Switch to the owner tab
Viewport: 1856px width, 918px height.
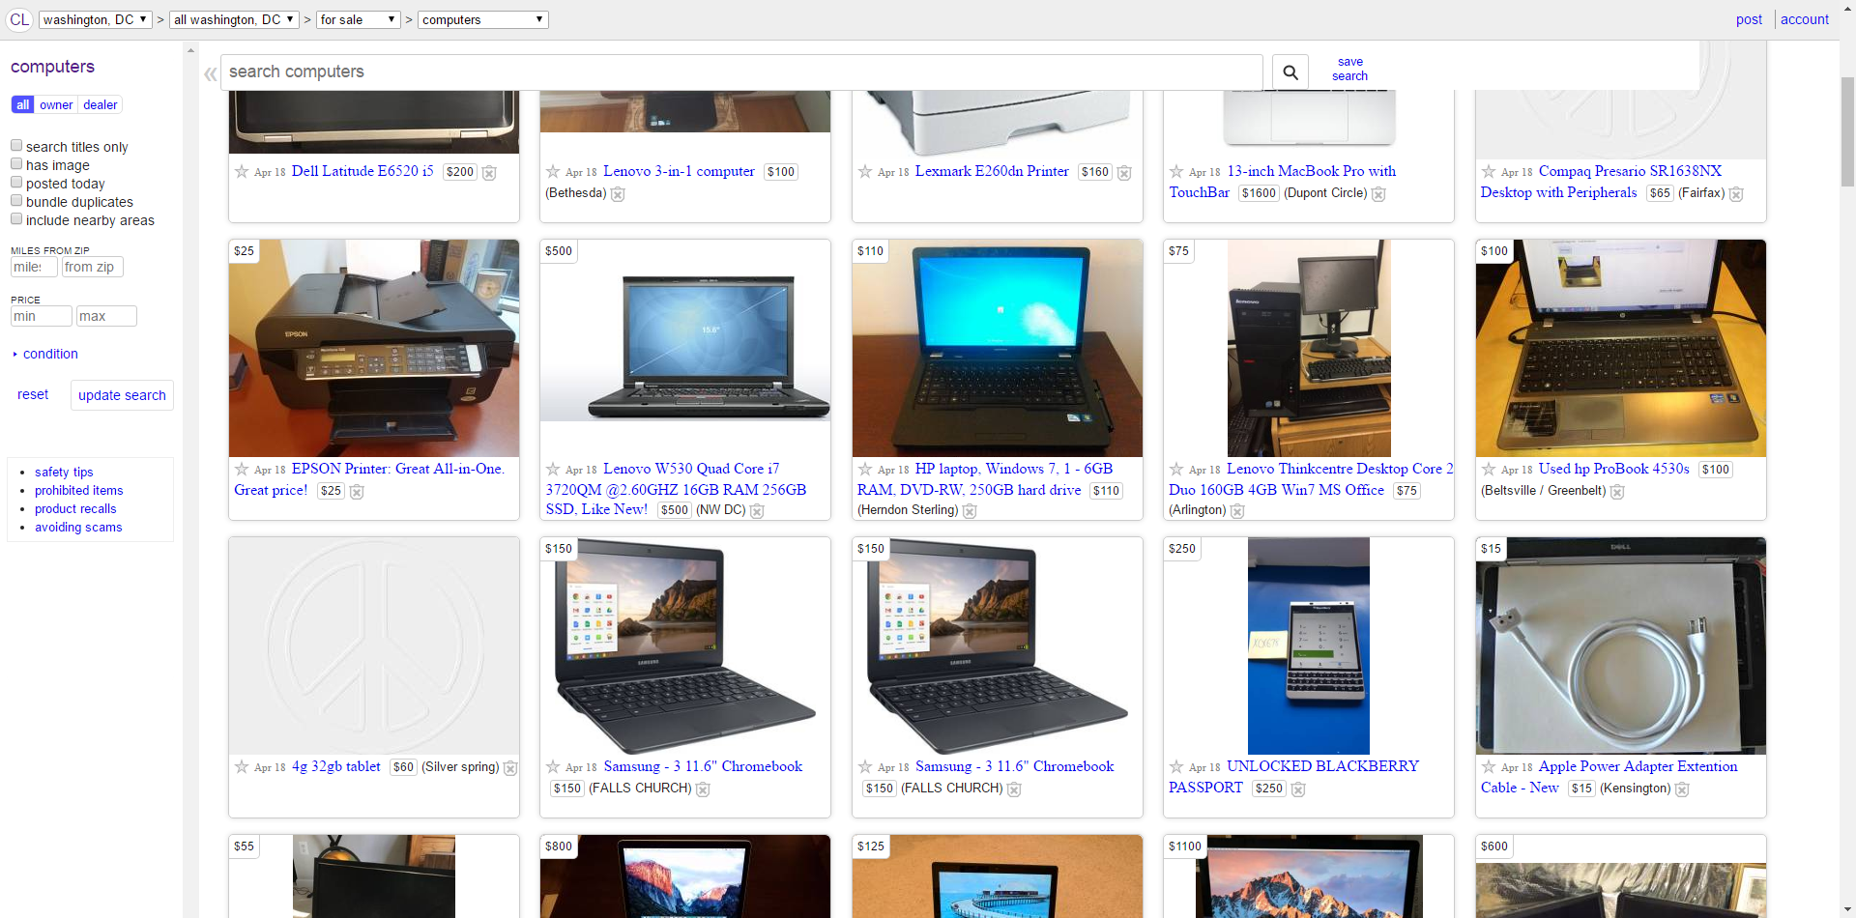pos(56,104)
